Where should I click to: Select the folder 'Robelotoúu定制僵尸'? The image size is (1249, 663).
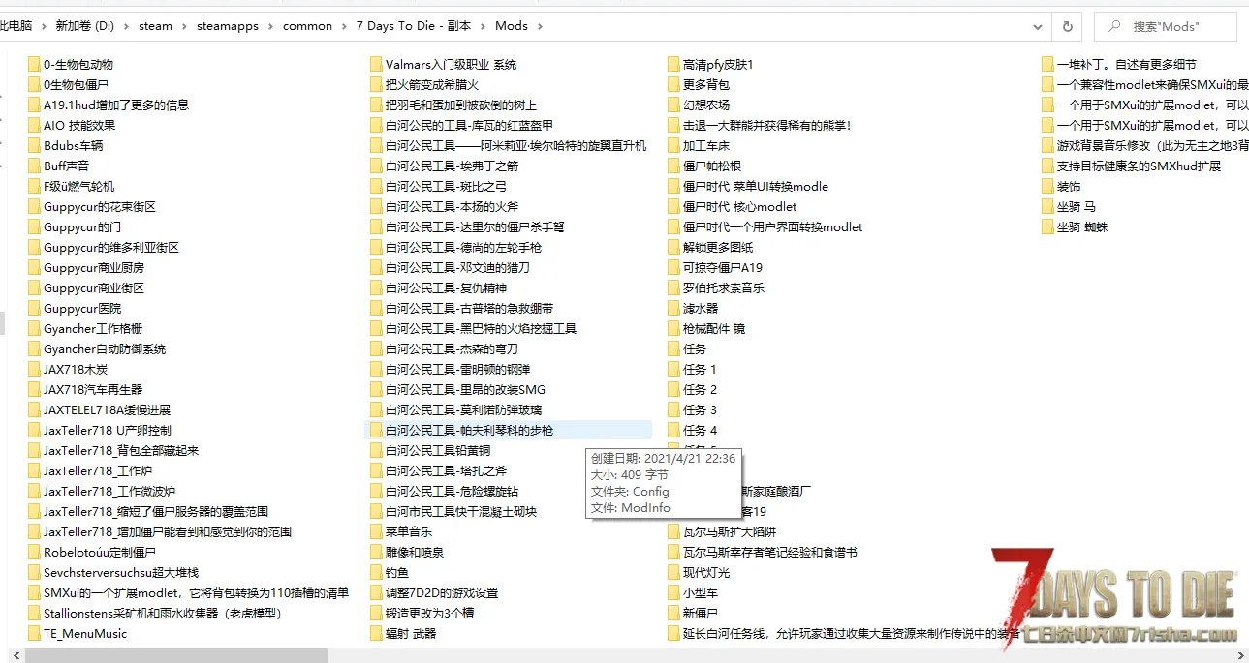[91, 553]
